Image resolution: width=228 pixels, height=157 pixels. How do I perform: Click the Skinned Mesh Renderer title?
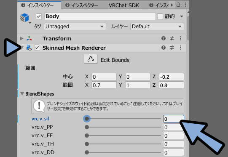pyautogui.click(x=74, y=48)
